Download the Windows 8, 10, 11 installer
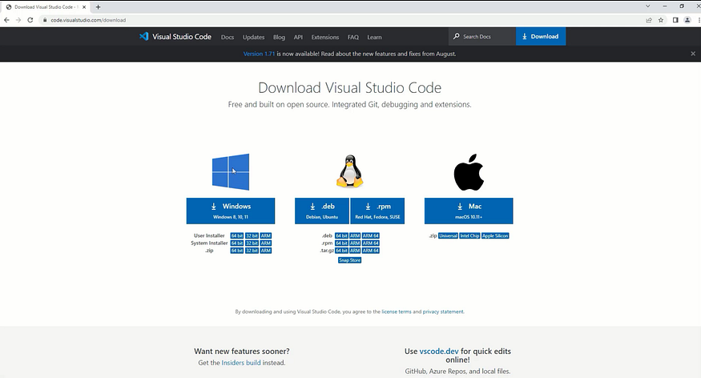Viewport: 701px width, 378px height. pos(231,211)
